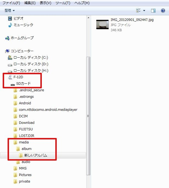Viewport: 169px width, 188px height.
Task: Open com.nttdocomo.android.mediaplayer folder
Action: 48,110
